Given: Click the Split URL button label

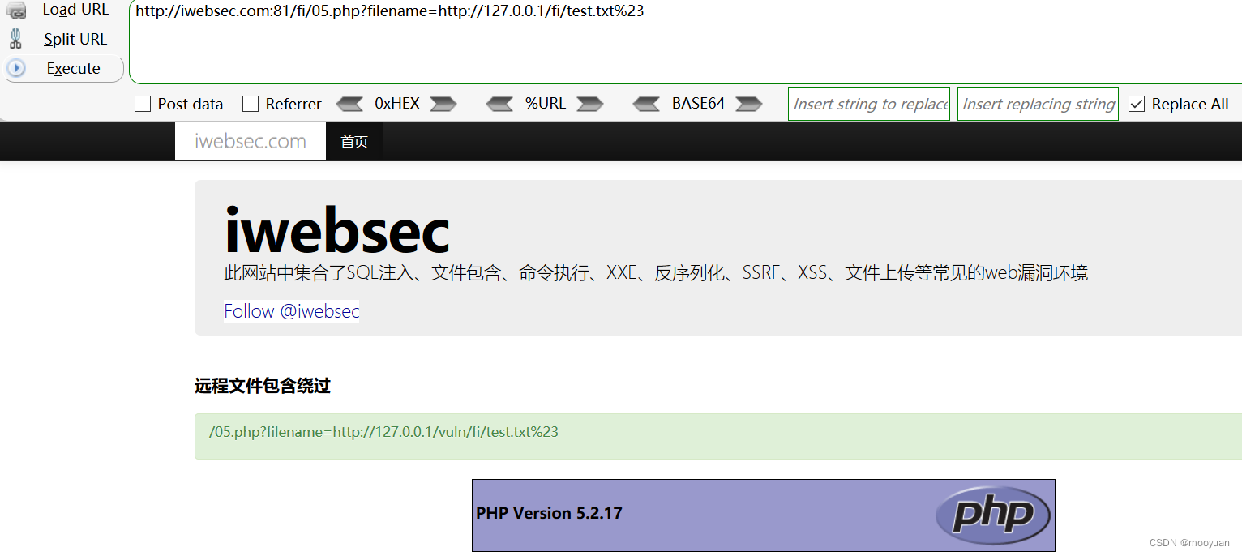Looking at the screenshot, I should (x=75, y=39).
